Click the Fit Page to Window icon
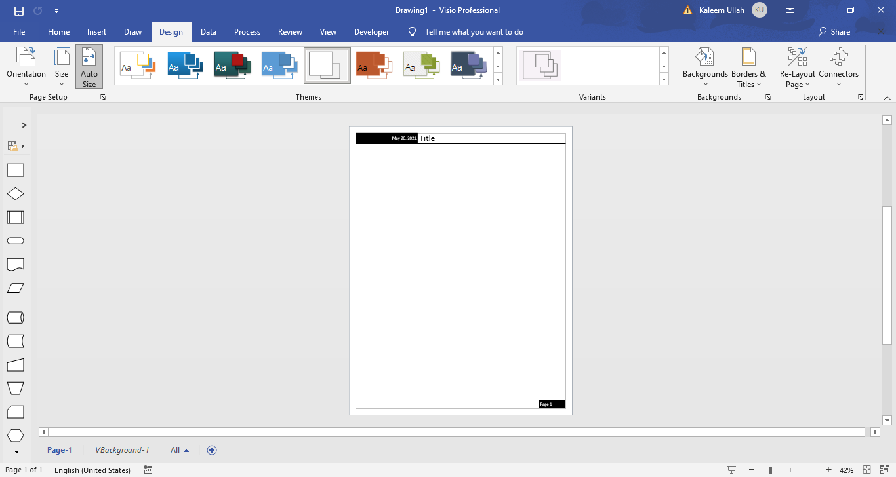Viewport: 896px width, 477px height. (x=866, y=470)
